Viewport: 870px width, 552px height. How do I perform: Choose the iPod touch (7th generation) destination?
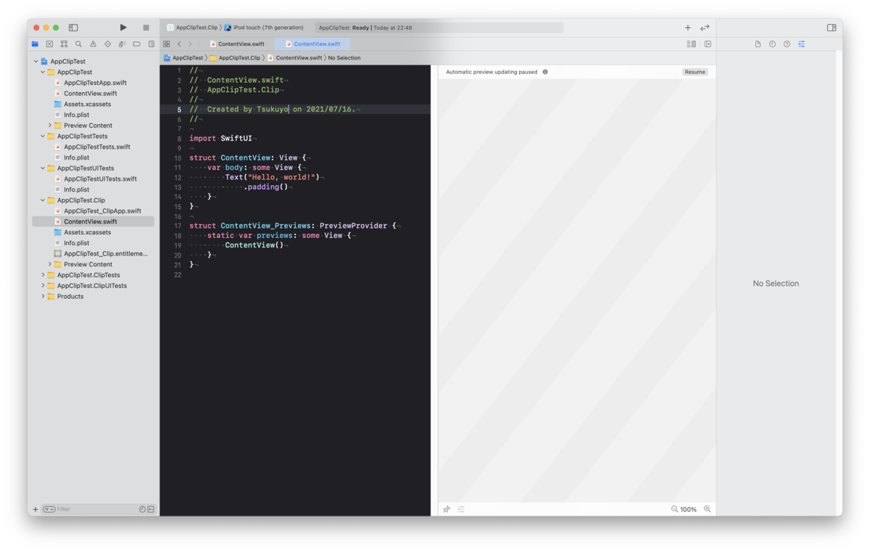click(264, 28)
